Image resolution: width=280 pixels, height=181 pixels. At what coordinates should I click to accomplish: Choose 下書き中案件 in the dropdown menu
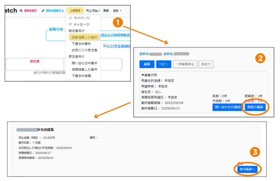point(81,44)
